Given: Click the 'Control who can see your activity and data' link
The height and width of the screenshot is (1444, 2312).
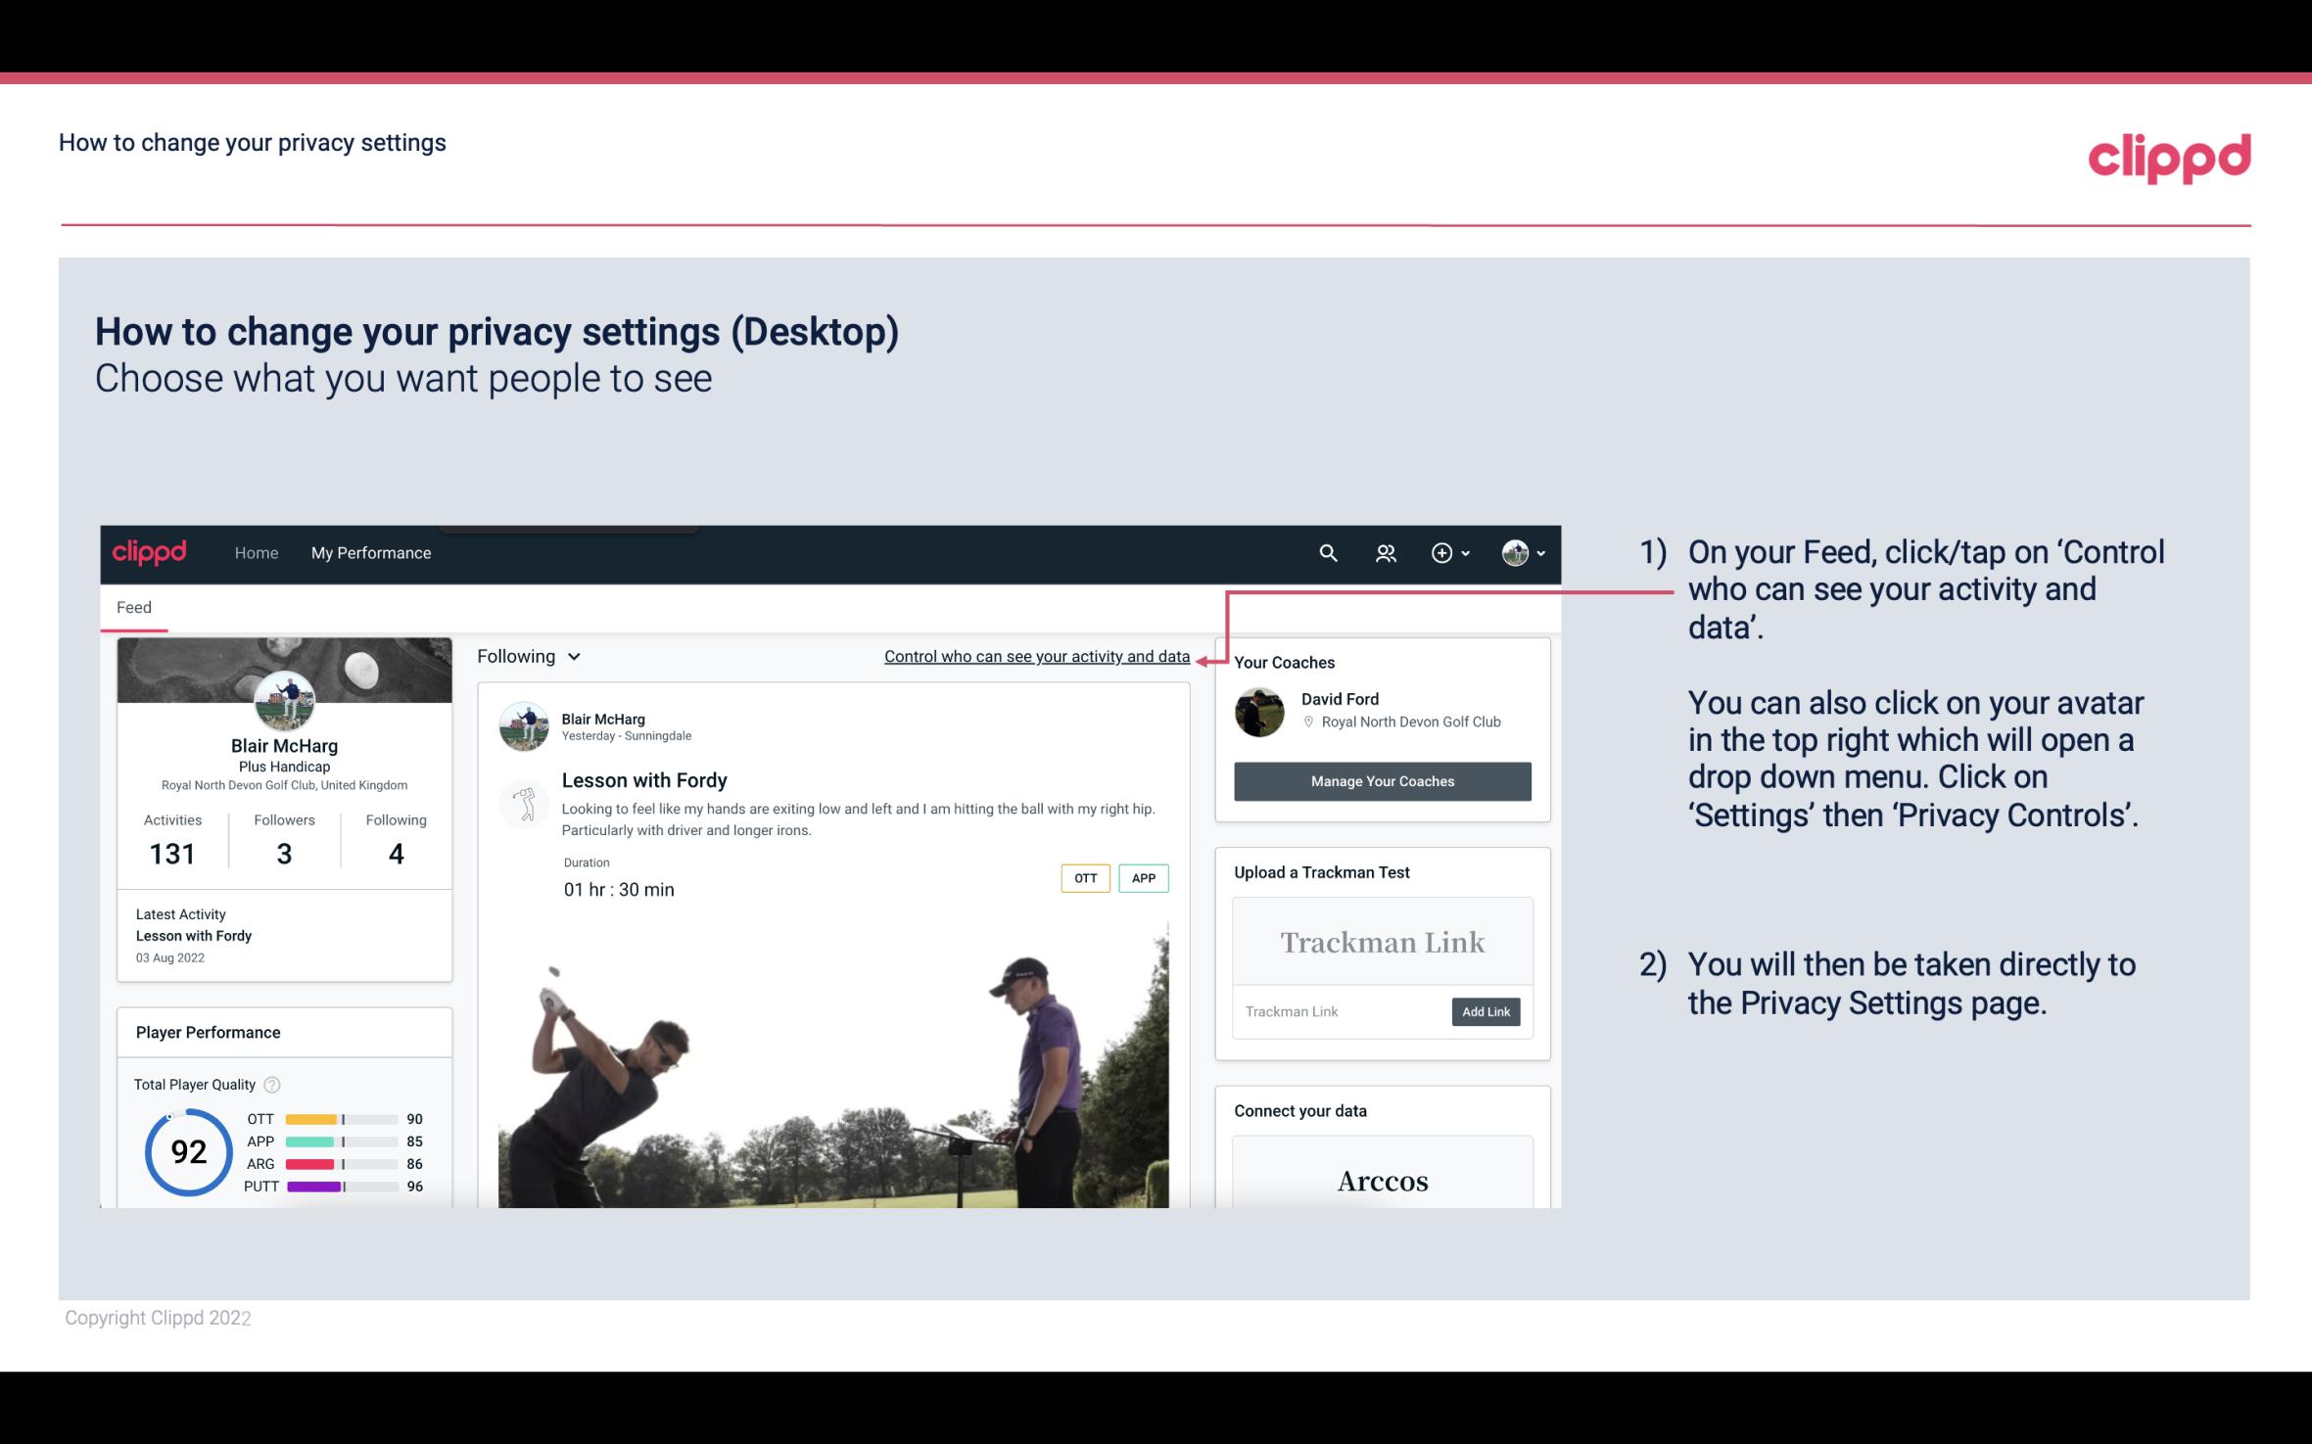Looking at the screenshot, I should pos(1036,656).
